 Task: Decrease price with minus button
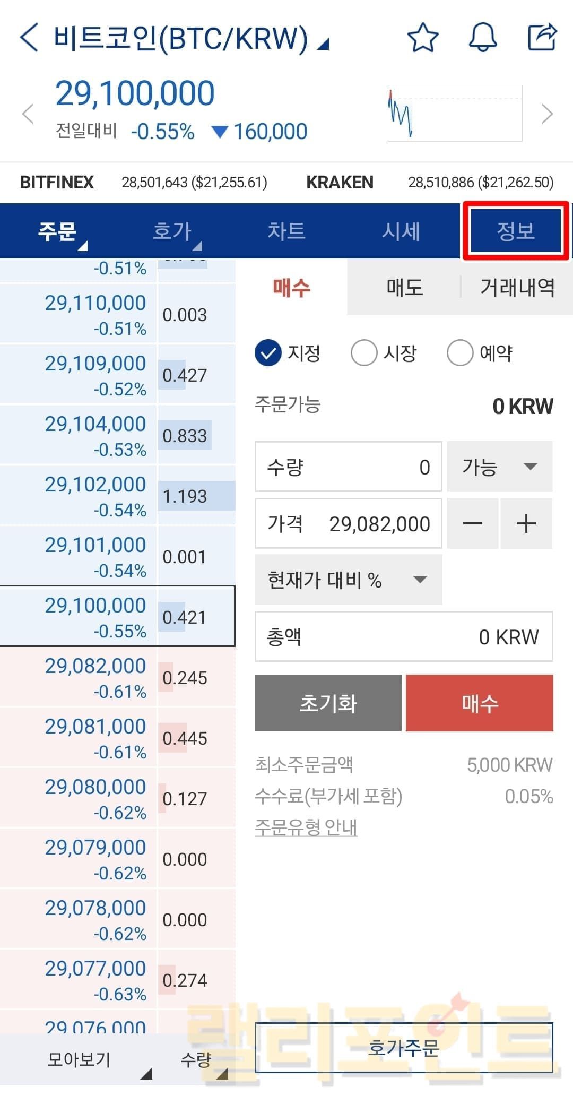tap(472, 524)
